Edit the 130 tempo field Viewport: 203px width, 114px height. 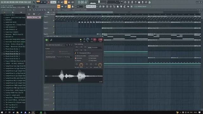click(x=53, y=2)
